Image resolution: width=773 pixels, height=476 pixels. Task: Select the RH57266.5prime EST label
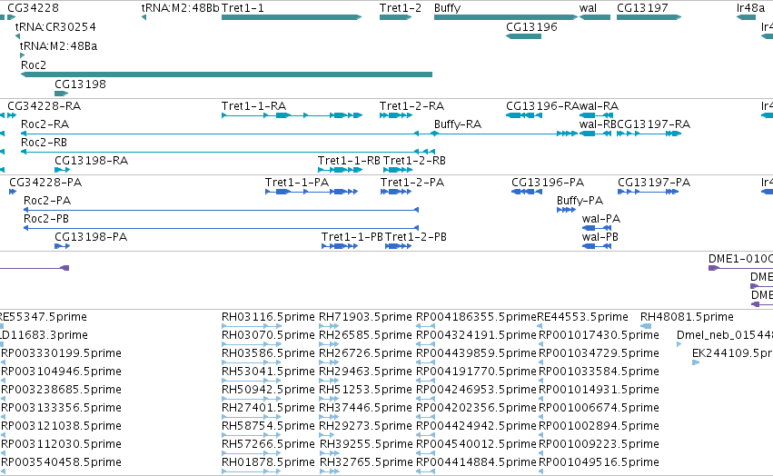click(x=268, y=444)
